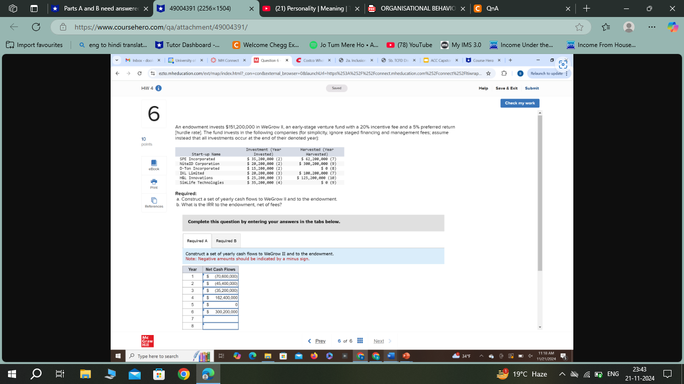This screenshot has width=684, height=384.
Task: Add this page to favourites star
Action: [579, 26]
